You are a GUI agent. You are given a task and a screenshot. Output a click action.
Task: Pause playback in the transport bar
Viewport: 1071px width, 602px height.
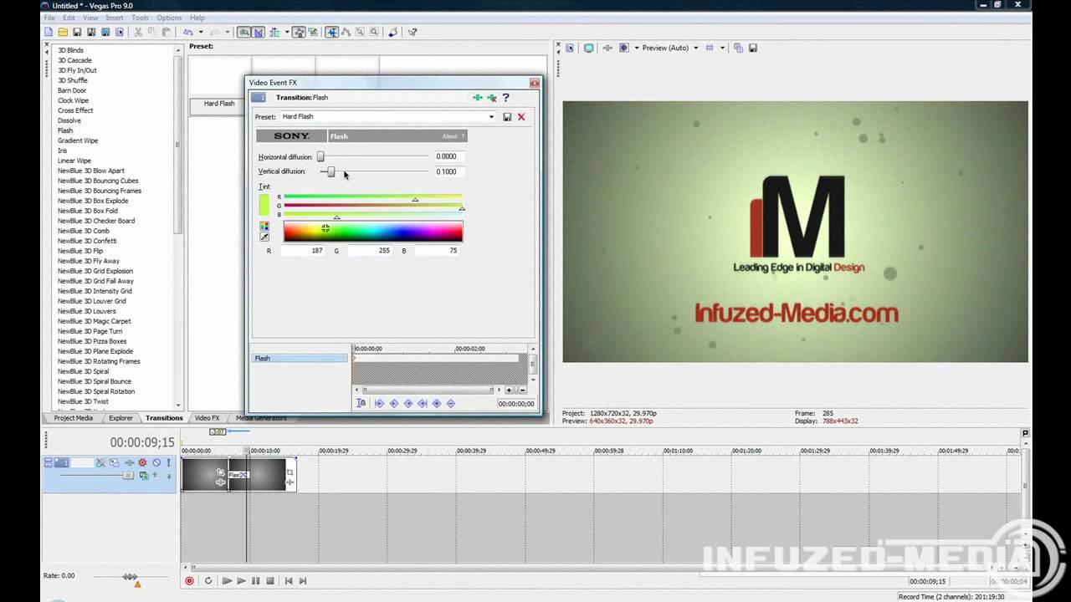pos(255,580)
